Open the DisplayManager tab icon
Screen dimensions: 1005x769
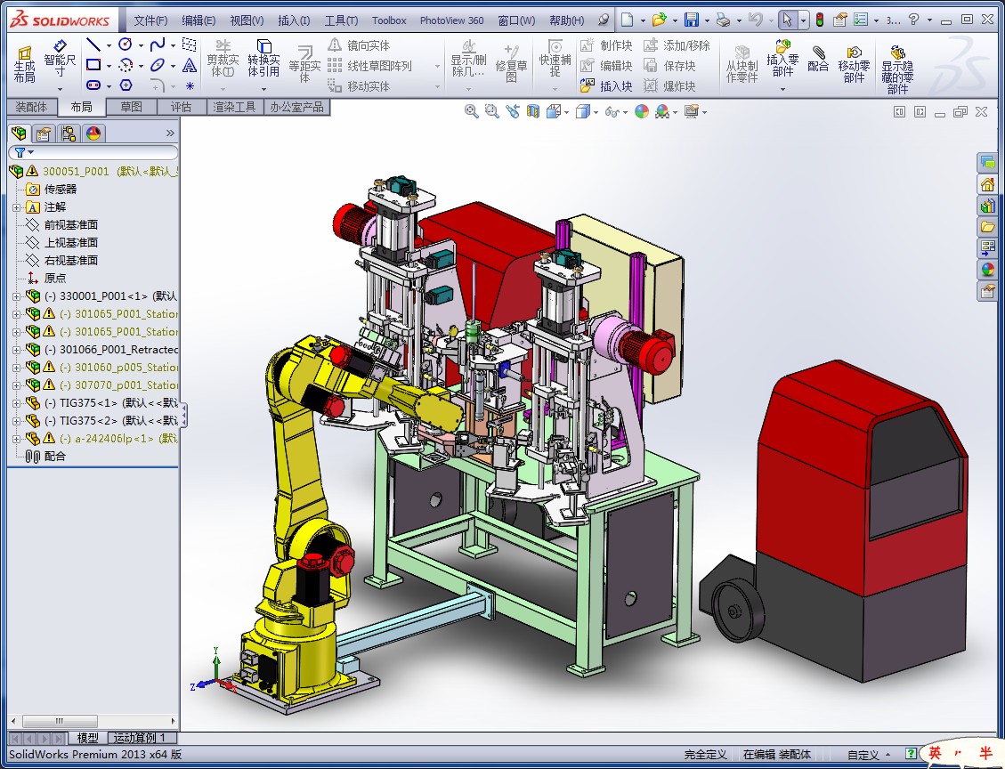point(93,134)
